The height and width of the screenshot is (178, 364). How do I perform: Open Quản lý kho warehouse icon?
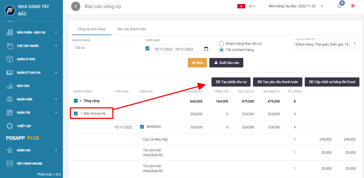point(10,59)
